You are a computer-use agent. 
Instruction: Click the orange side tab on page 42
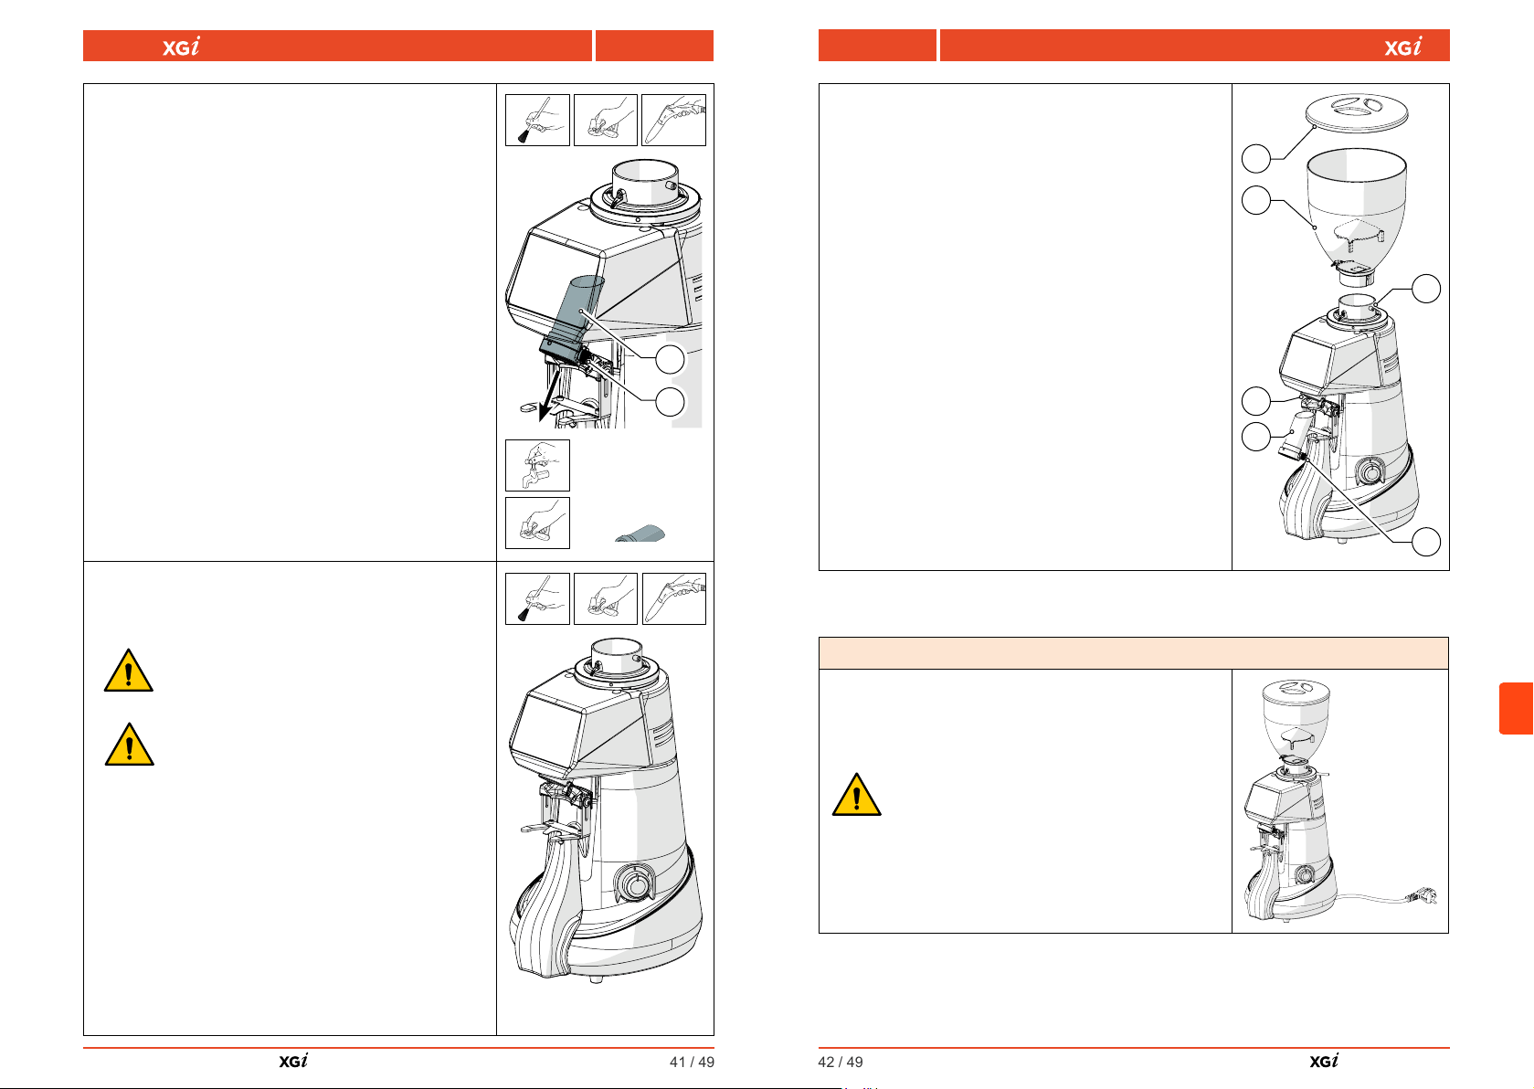[1516, 708]
